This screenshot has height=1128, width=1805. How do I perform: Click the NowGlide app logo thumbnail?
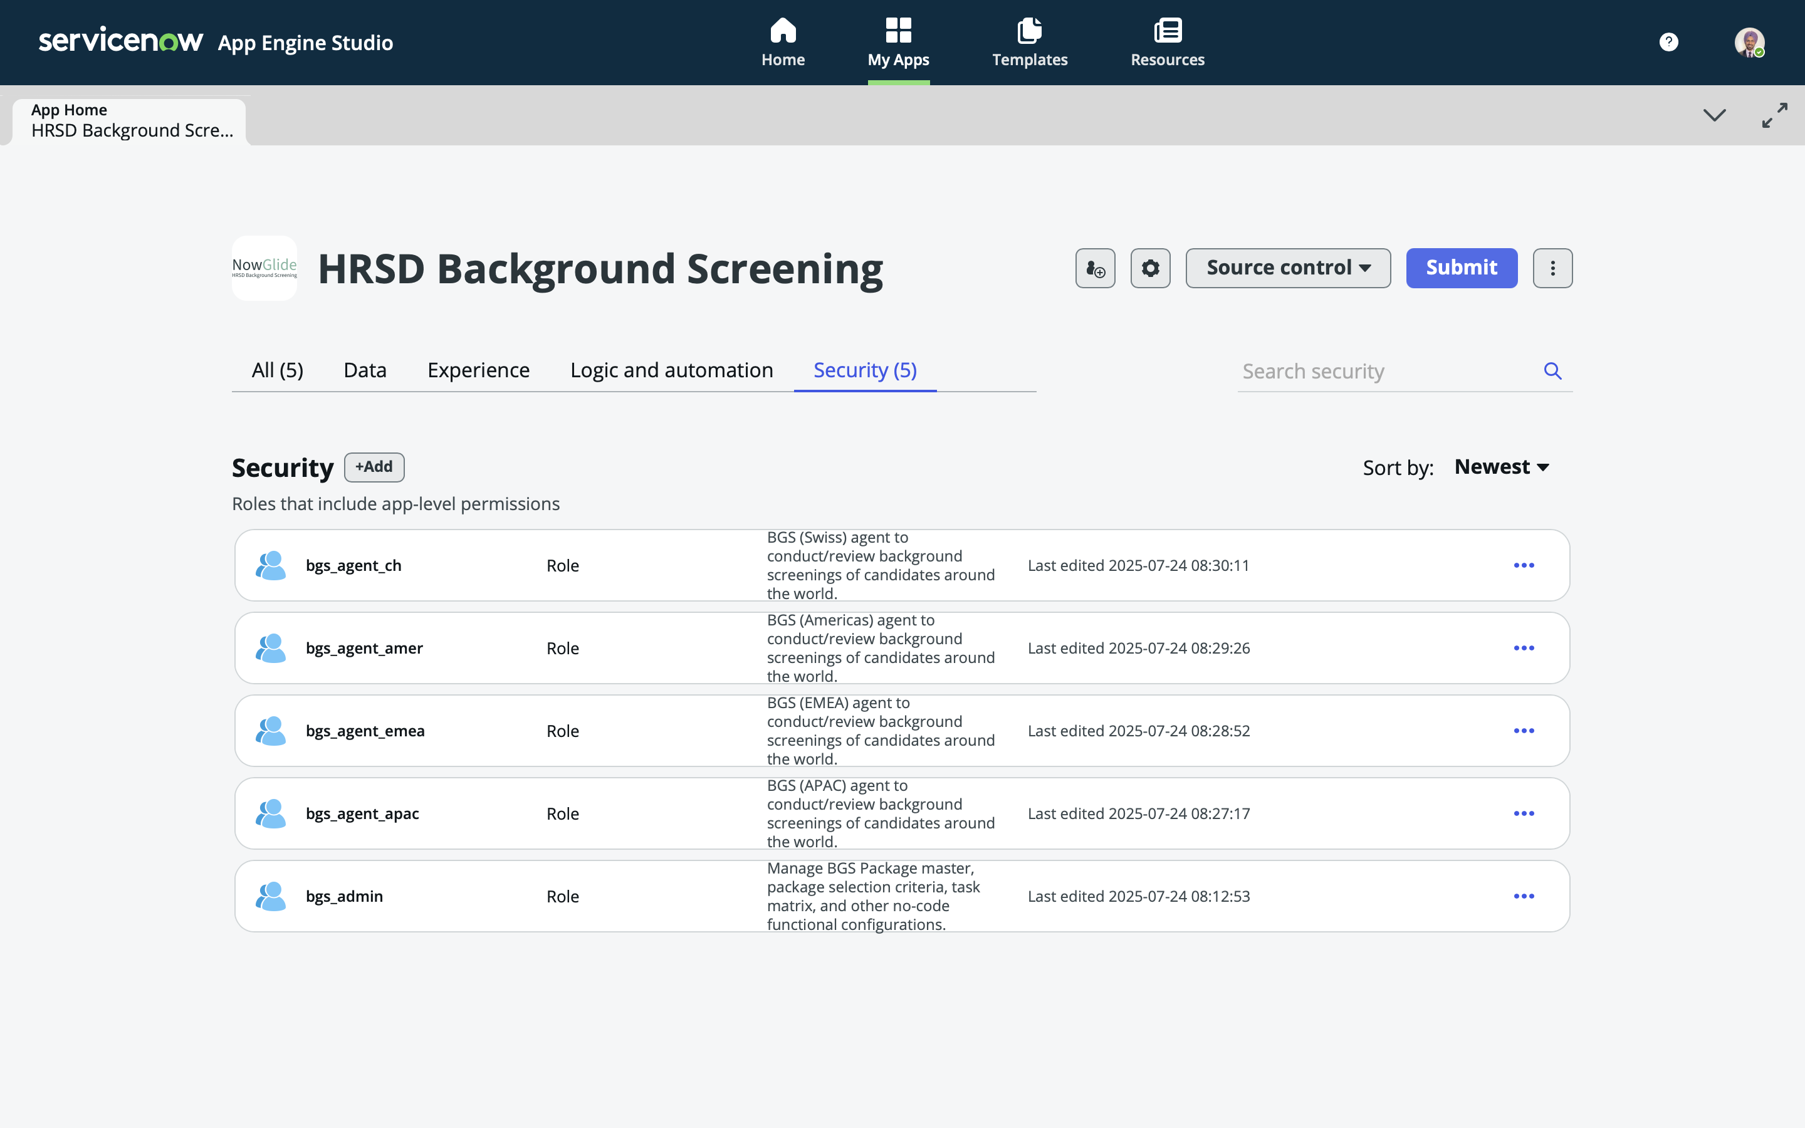264,268
